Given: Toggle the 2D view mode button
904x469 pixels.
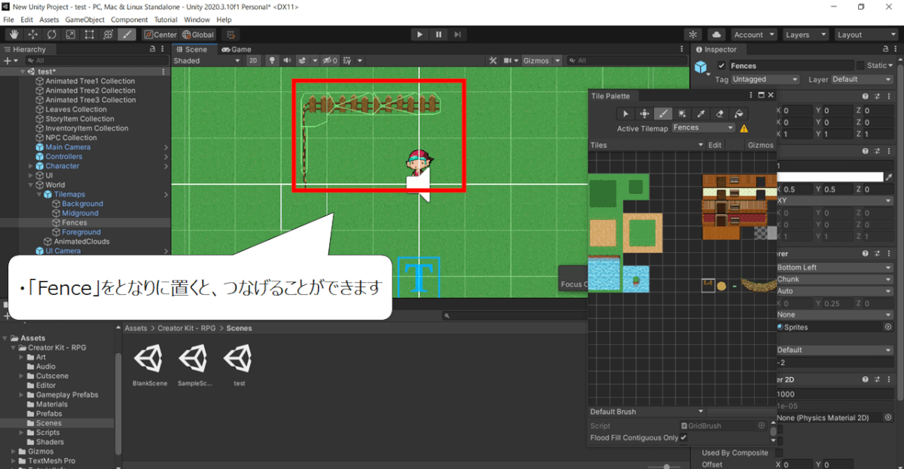Looking at the screenshot, I should tap(254, 60).
